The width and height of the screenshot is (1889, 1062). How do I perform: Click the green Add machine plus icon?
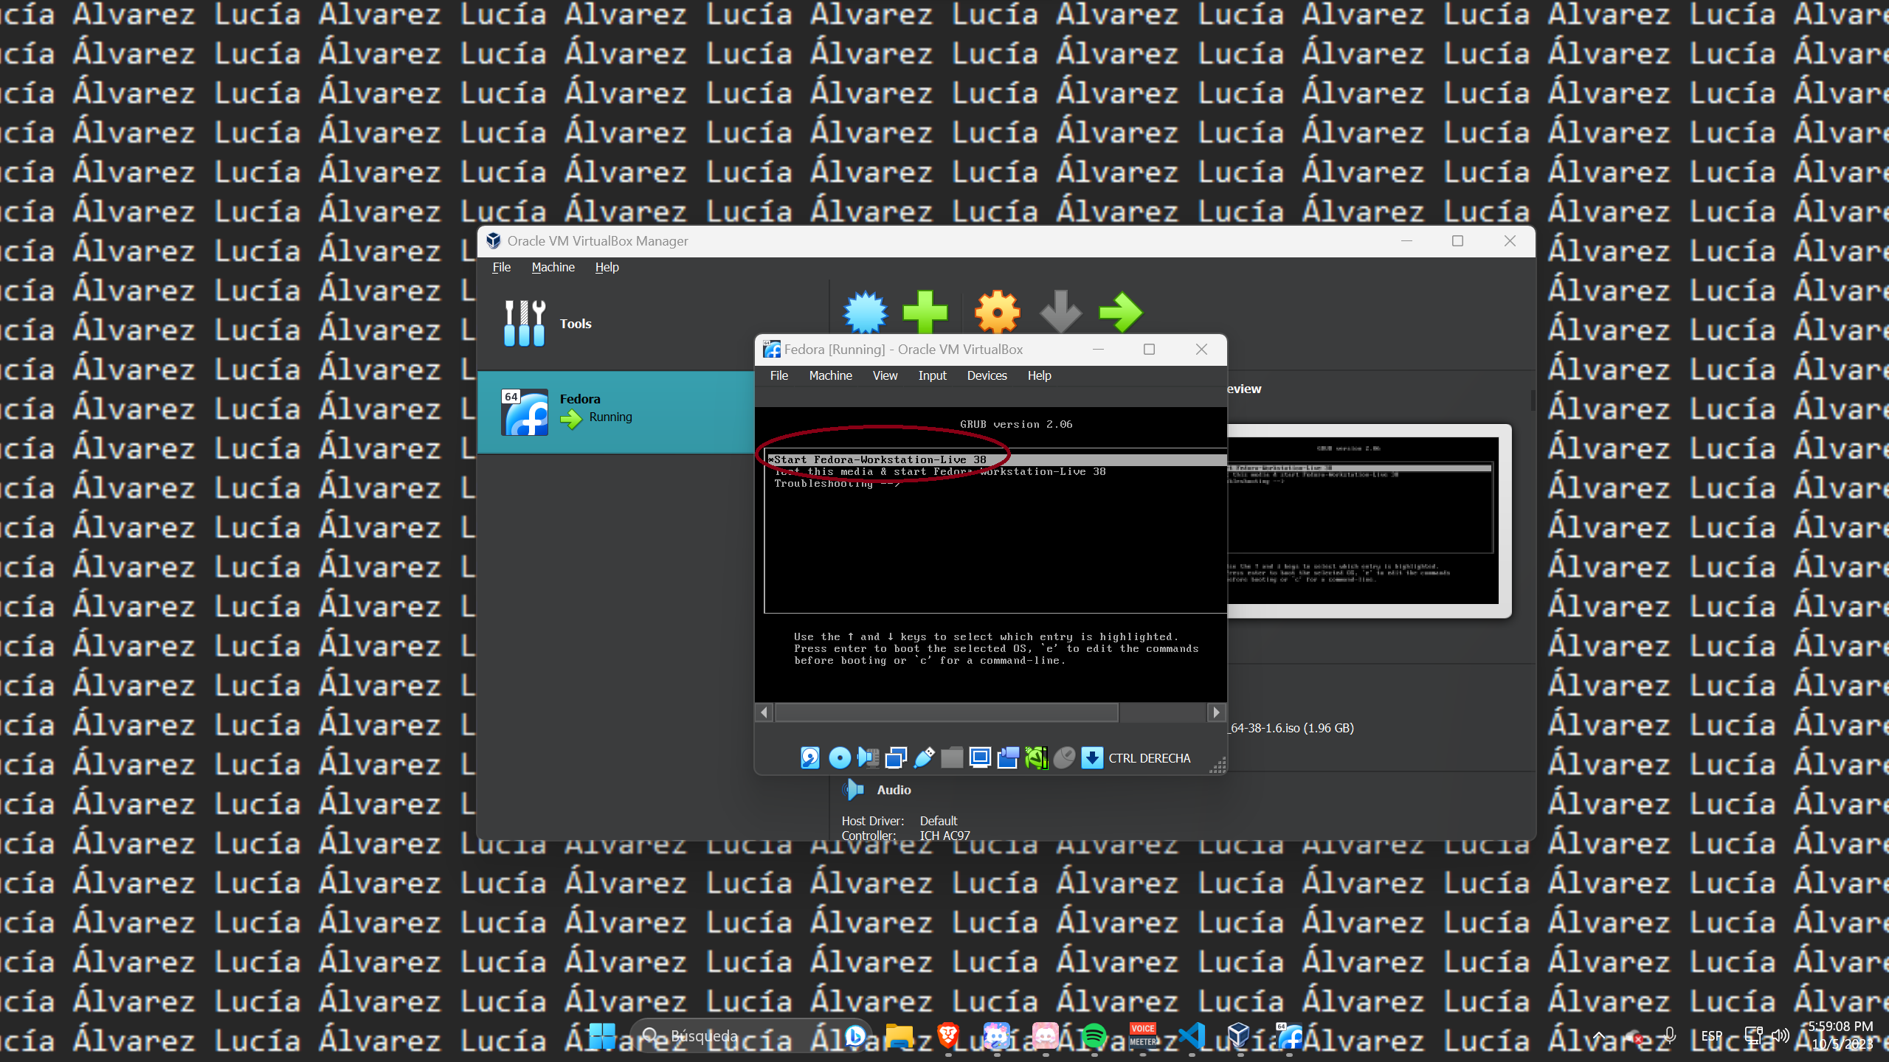pyautogui.click(x=925, y=313)
